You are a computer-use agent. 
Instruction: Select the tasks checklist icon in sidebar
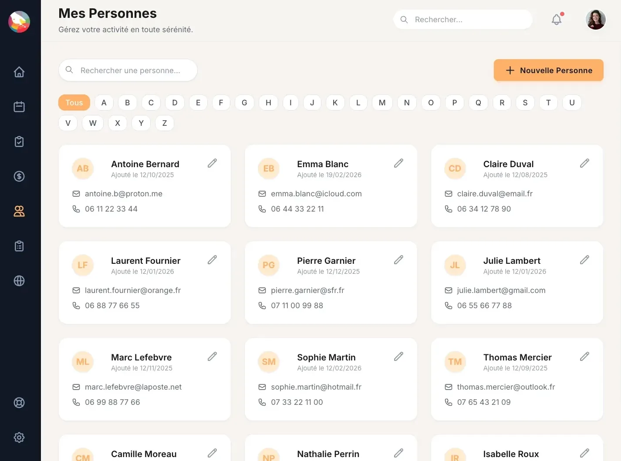click(x=19, y=141)
